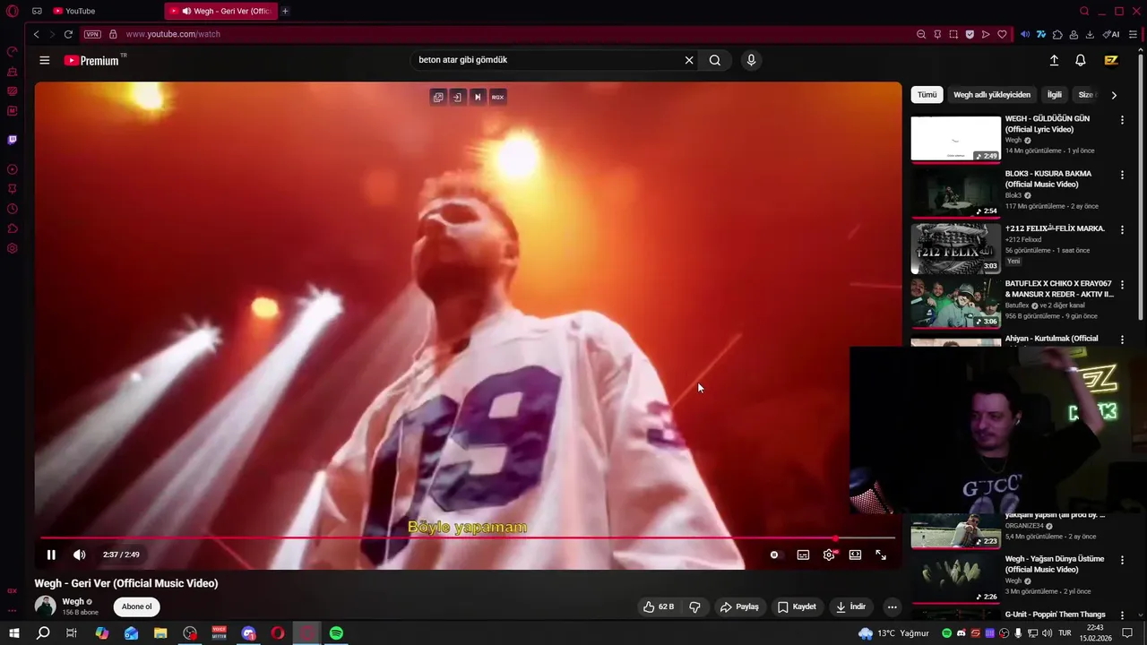
Task: Open the WEGH - GÜLDÜĞÜN GÜN thumbnail
Action: click(956, 139)
